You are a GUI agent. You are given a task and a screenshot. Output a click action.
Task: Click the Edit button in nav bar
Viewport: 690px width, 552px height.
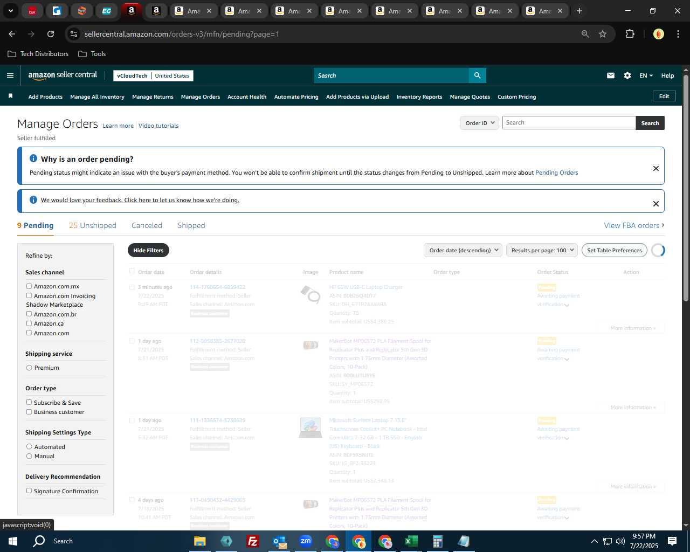click(x=664, y=96)
